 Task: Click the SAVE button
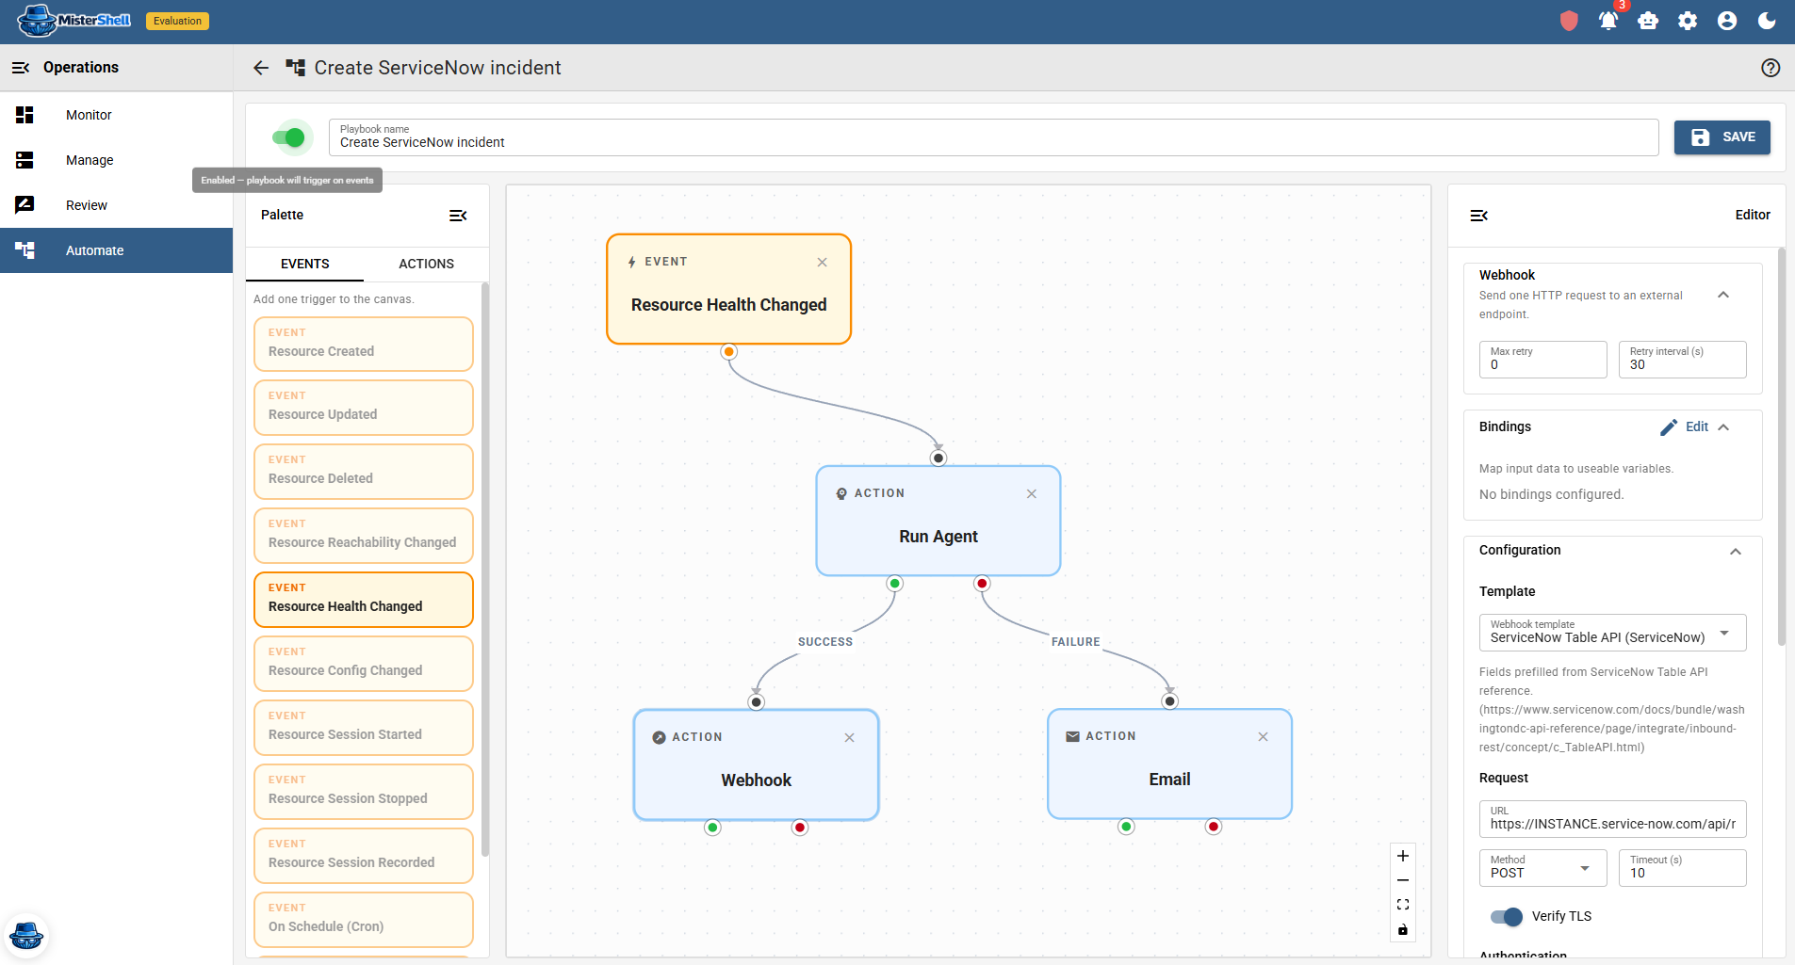pos(1722,137)
